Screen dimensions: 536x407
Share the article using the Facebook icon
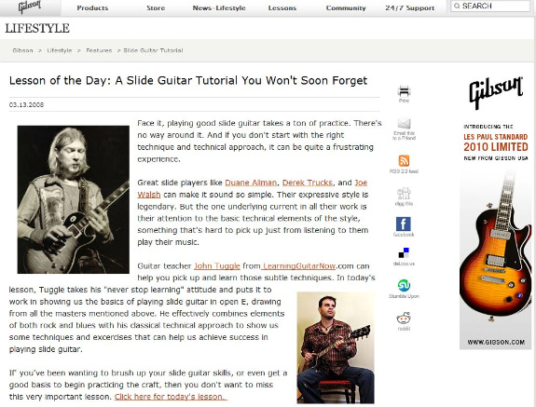tap(404, 224)
